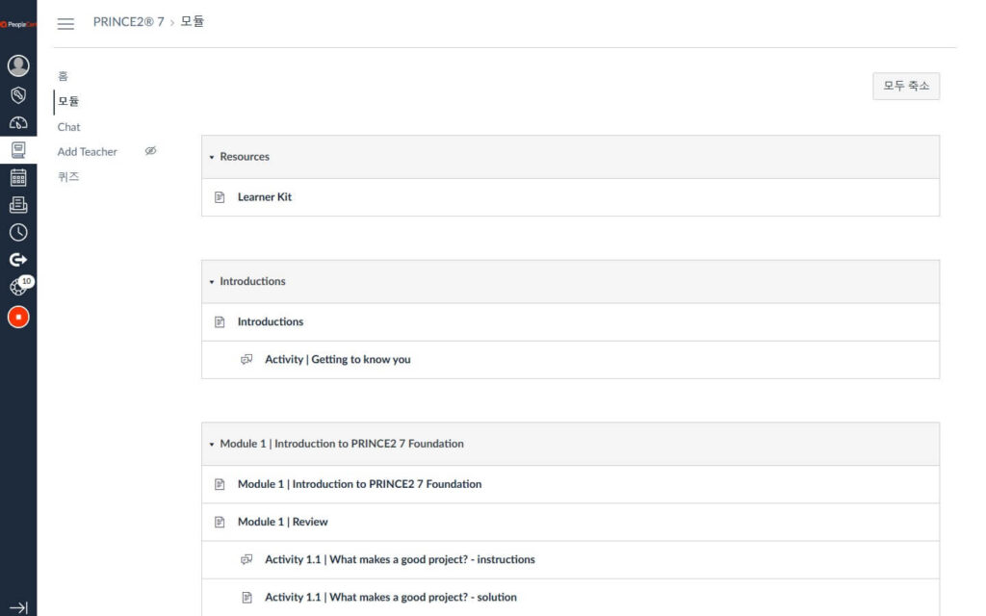Open the Inbox icon in the sidebar
986x616 pixels.
coord(18,205)
